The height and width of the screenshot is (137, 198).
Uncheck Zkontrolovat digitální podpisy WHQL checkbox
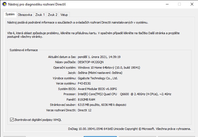pyautogui.click(x=12, y=119)
